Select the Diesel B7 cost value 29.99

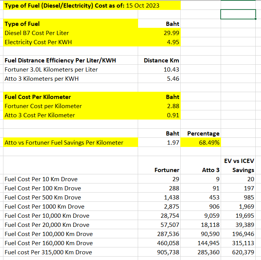pos(171,33)
